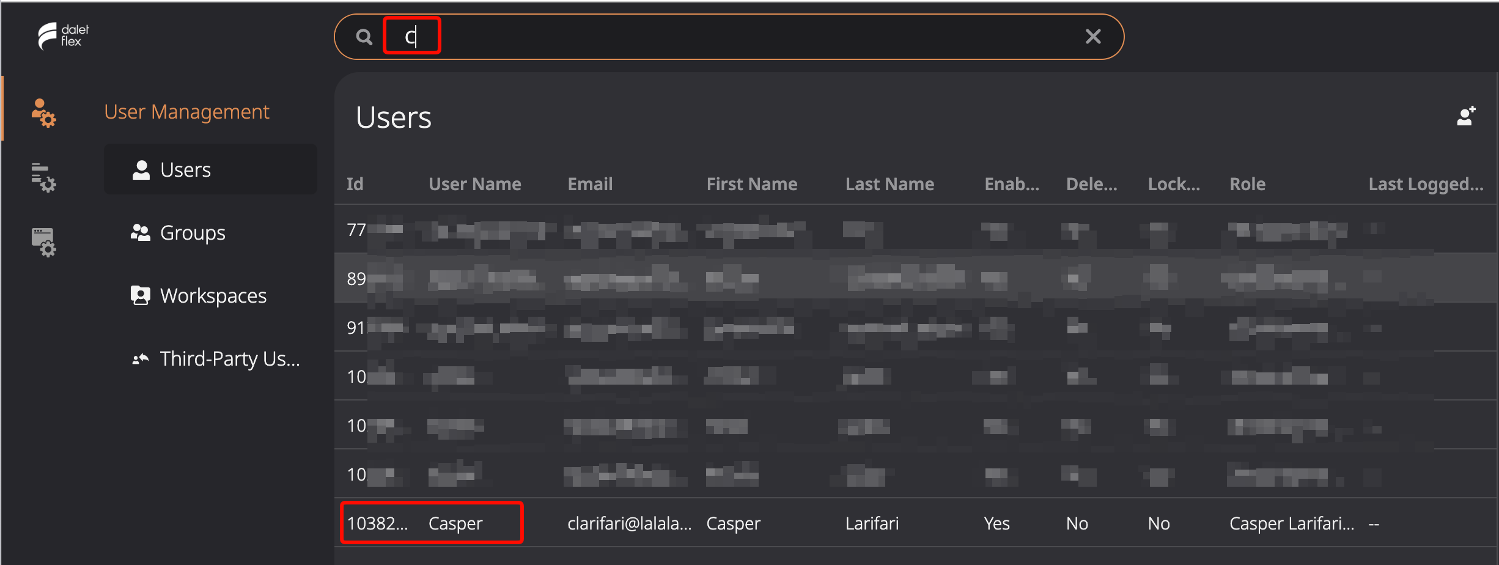Screen dimensions: 1499x565
Task: Sort by the Role column header
Action: [1247, 184]
